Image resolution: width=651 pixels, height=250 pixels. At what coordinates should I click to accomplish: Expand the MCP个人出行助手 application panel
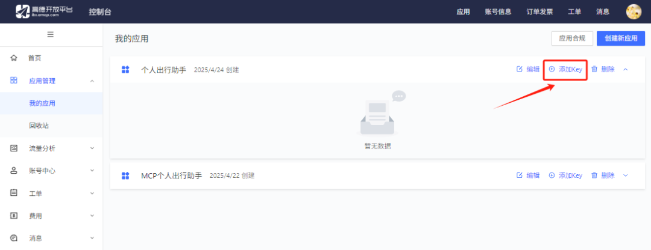[626, 175]
